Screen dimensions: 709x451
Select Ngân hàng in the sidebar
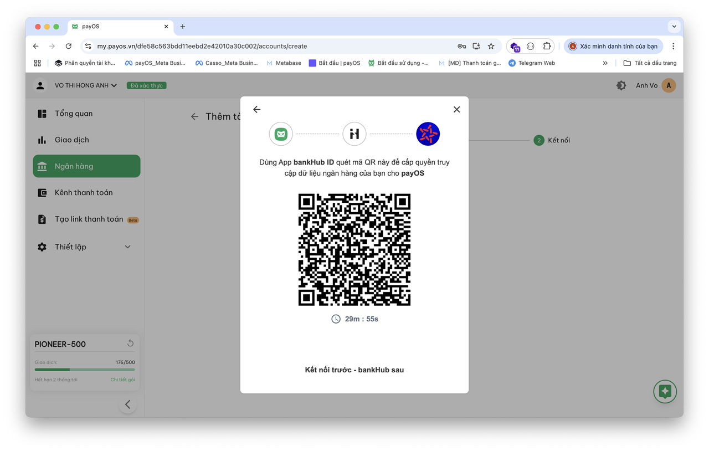coord(86,166)
